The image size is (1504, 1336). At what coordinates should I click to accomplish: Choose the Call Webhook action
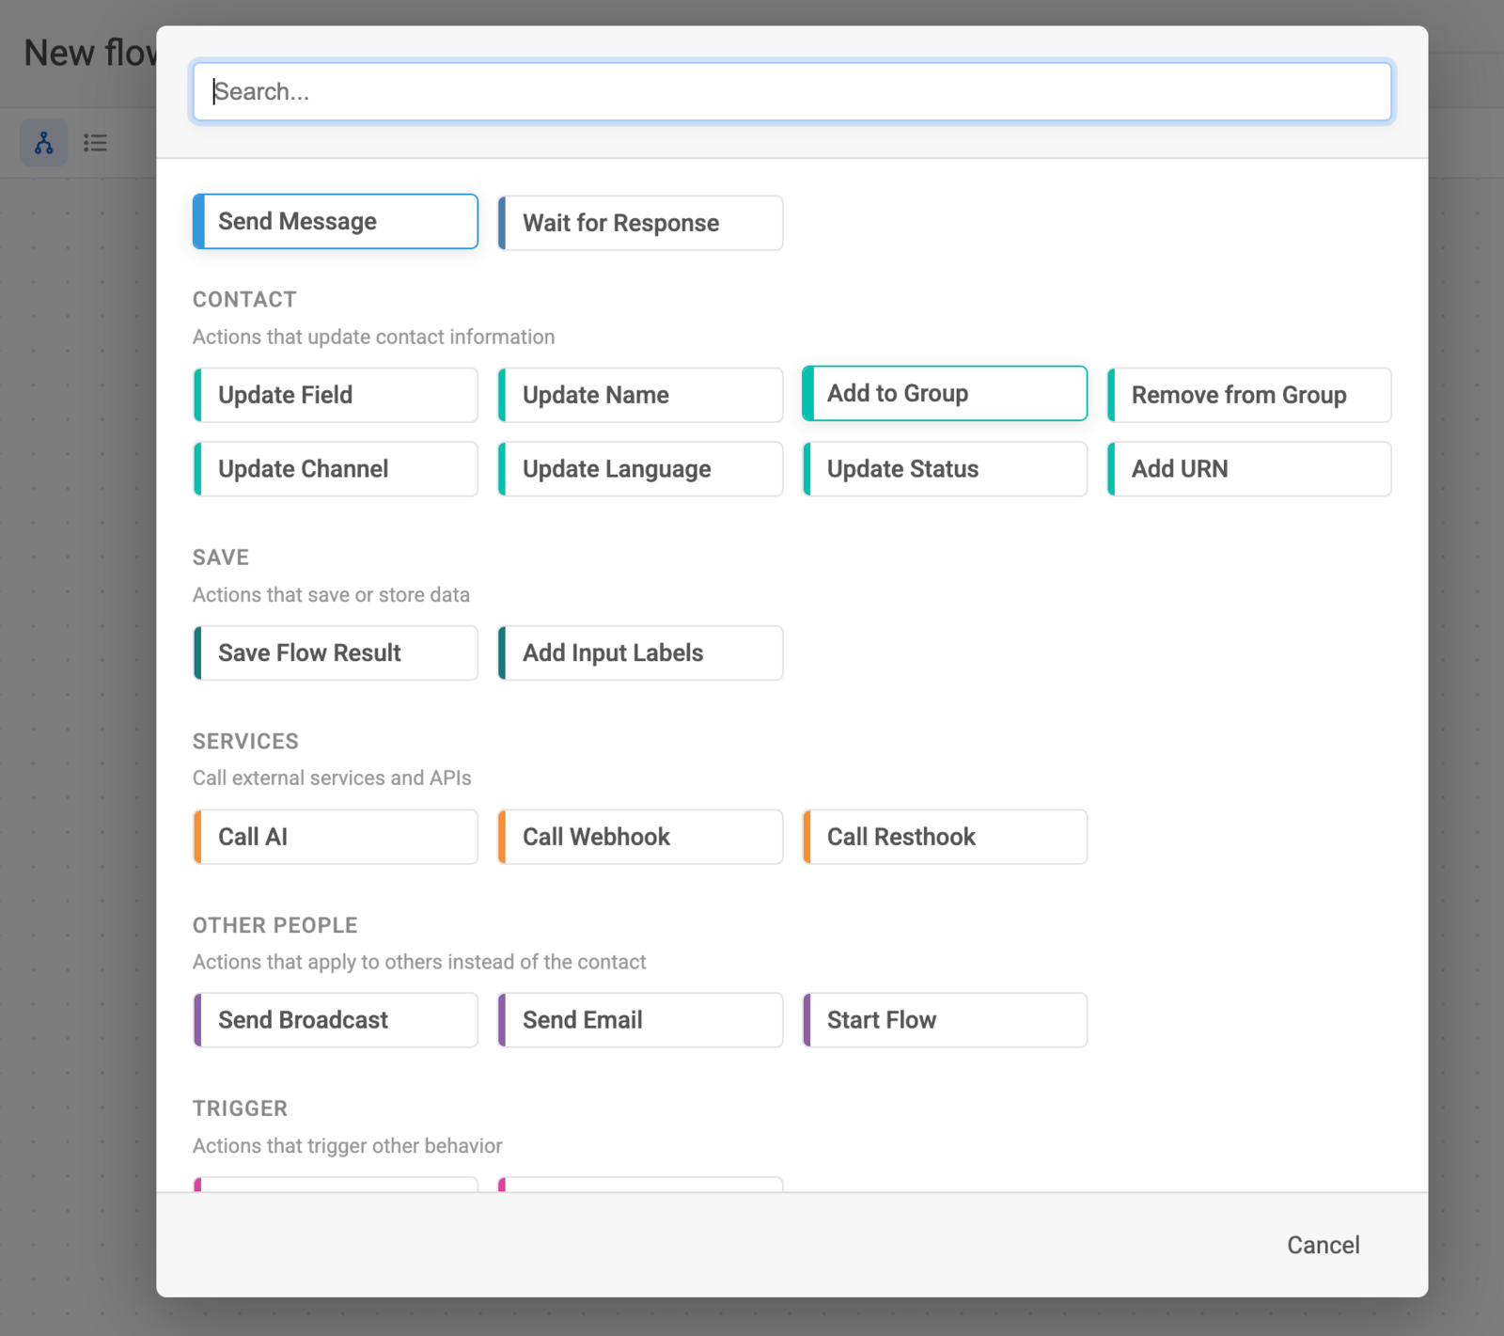tap(640, 837)
